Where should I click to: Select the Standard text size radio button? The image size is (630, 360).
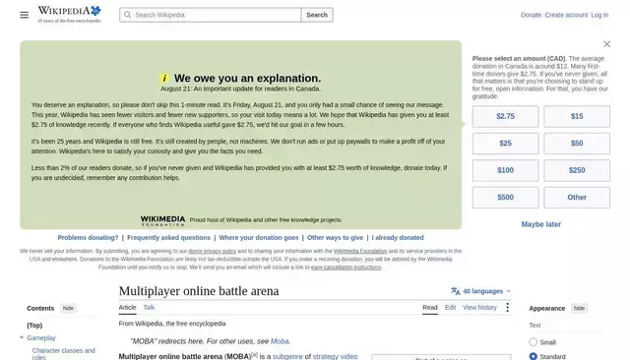533,356
